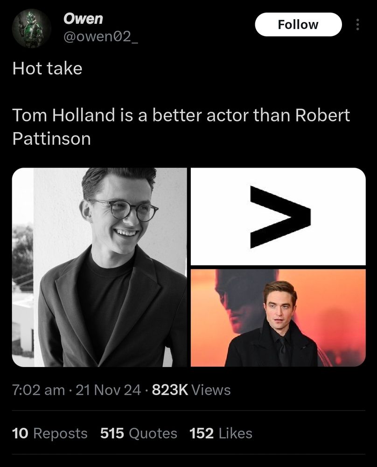Show the 515 Quotes list

click(139, 433)
